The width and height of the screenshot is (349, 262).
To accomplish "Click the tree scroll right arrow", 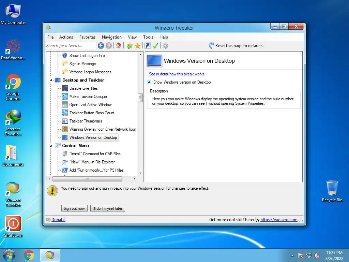I will coord(134,179).
